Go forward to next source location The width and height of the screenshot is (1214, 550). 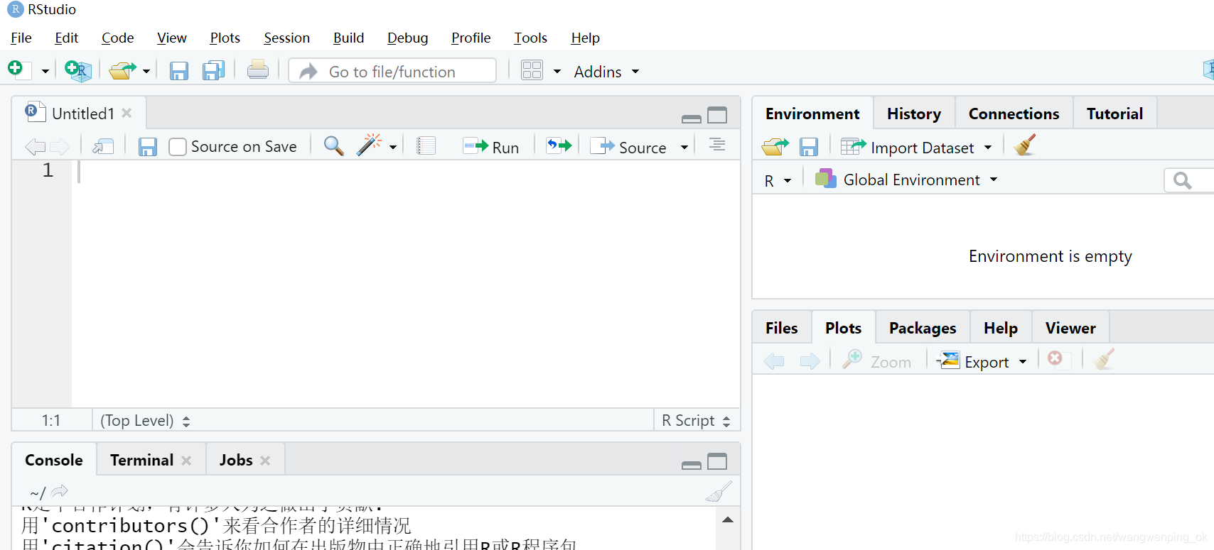pos(60,147)
